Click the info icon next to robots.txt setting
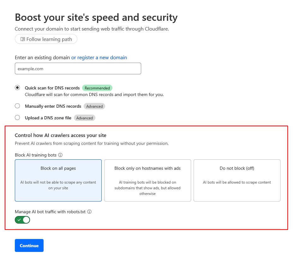This screenshot has height=262, width=295. point(89,212)
